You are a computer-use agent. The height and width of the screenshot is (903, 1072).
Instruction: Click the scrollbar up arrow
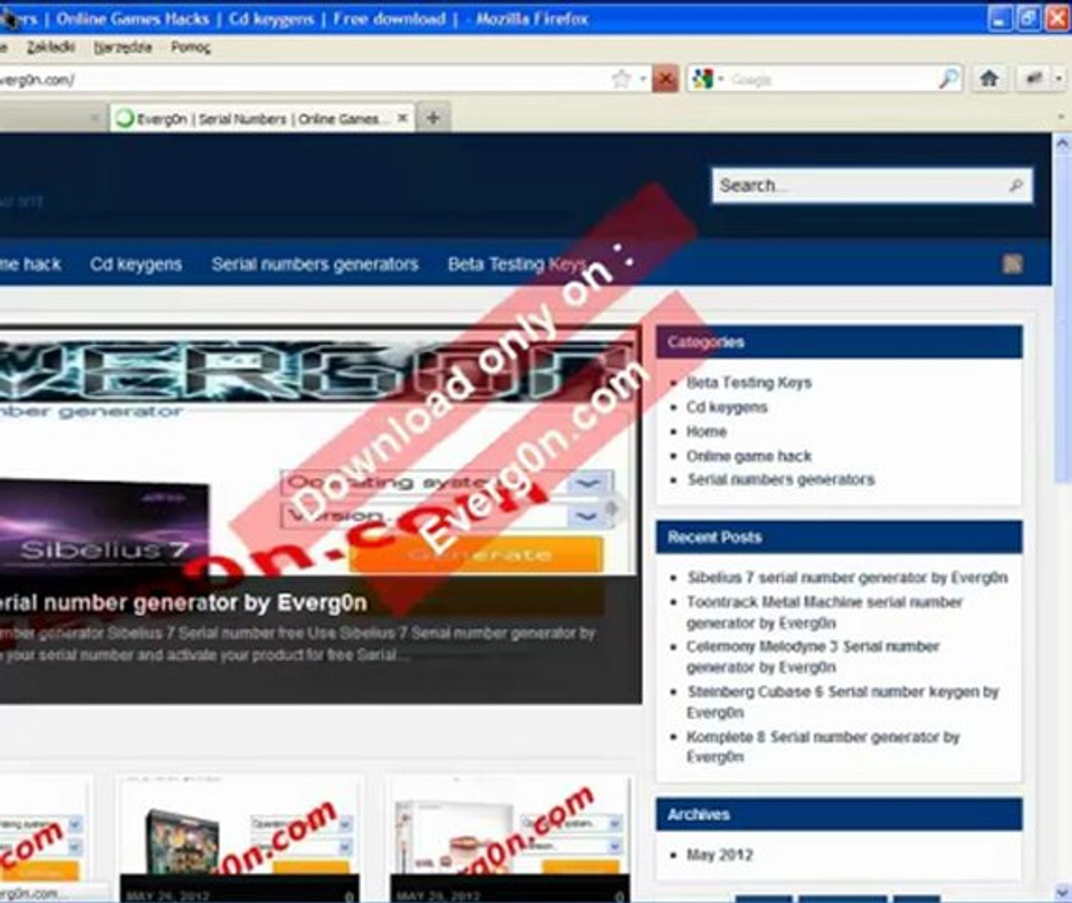point(1062,143)
